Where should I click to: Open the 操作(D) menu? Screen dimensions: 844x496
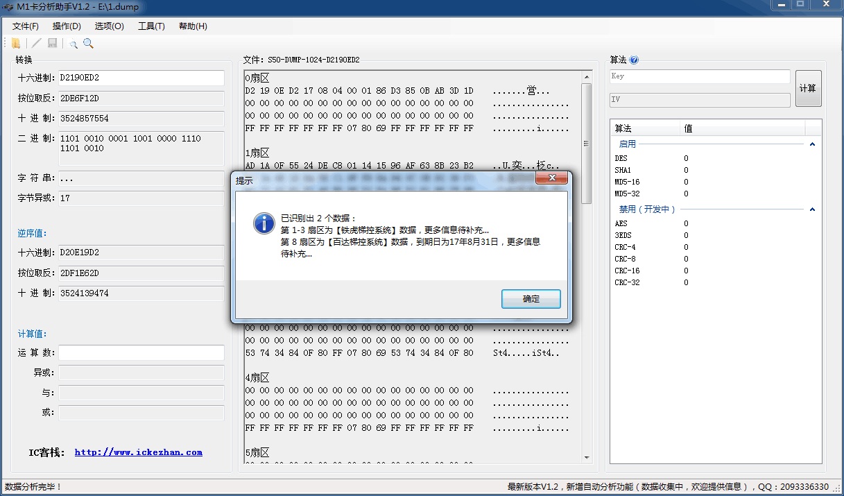pos(67,26)
